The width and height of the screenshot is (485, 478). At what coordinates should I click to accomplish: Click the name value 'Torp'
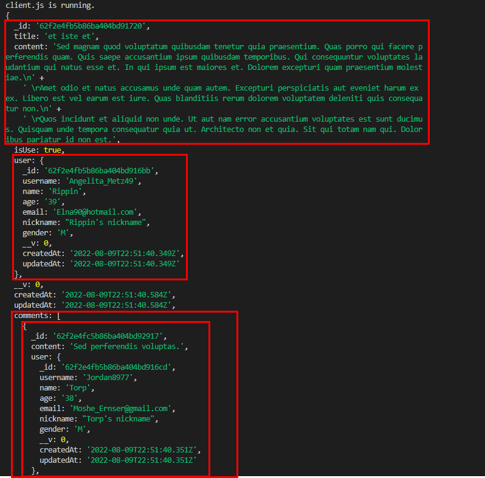click(x=78, y=388)
